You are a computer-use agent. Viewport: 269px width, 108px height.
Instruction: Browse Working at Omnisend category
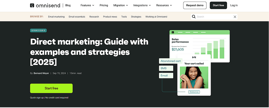tap(156, 17)
